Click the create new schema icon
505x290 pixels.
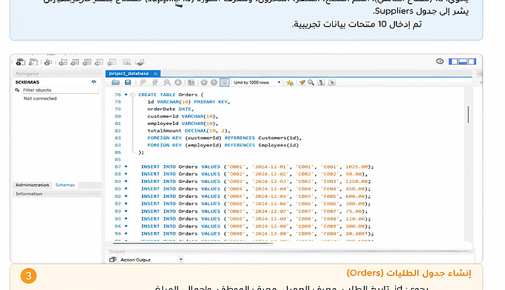(x=63, y=62)
